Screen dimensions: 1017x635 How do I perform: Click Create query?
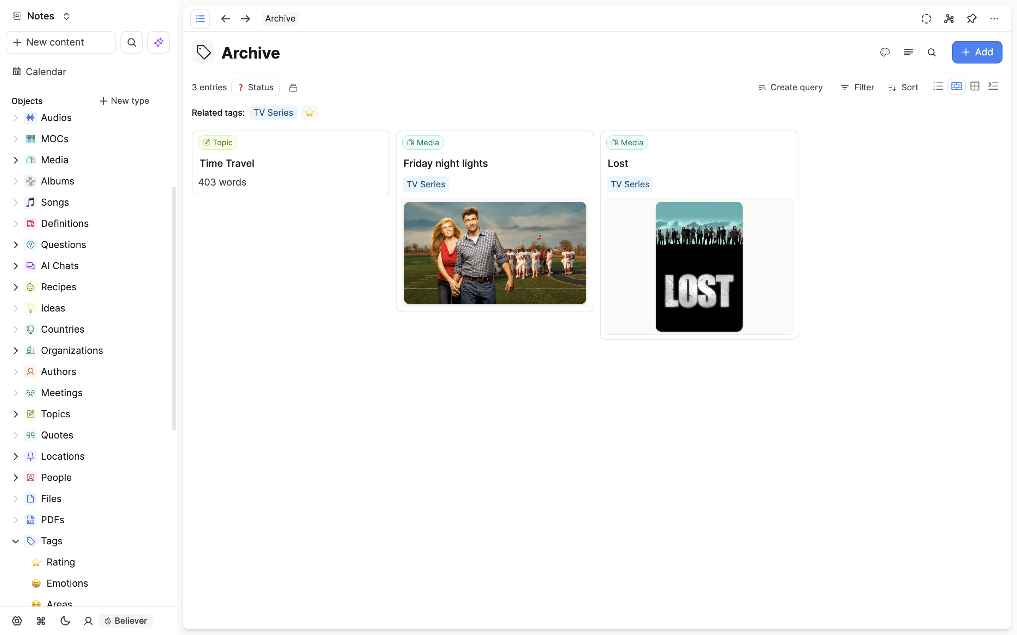791,87
